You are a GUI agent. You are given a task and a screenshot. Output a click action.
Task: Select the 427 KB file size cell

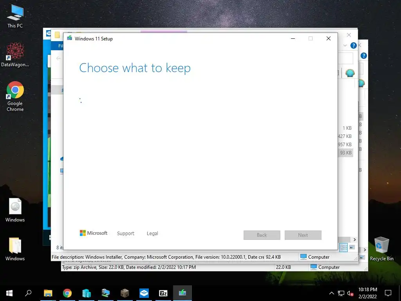coord(345,136)
